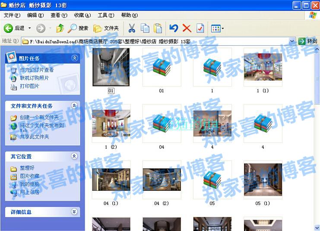Click the 我的电脑 computer icon
The height and width of the screenshot is (231, 320).
pyautogui.click(x=13, y=185)
